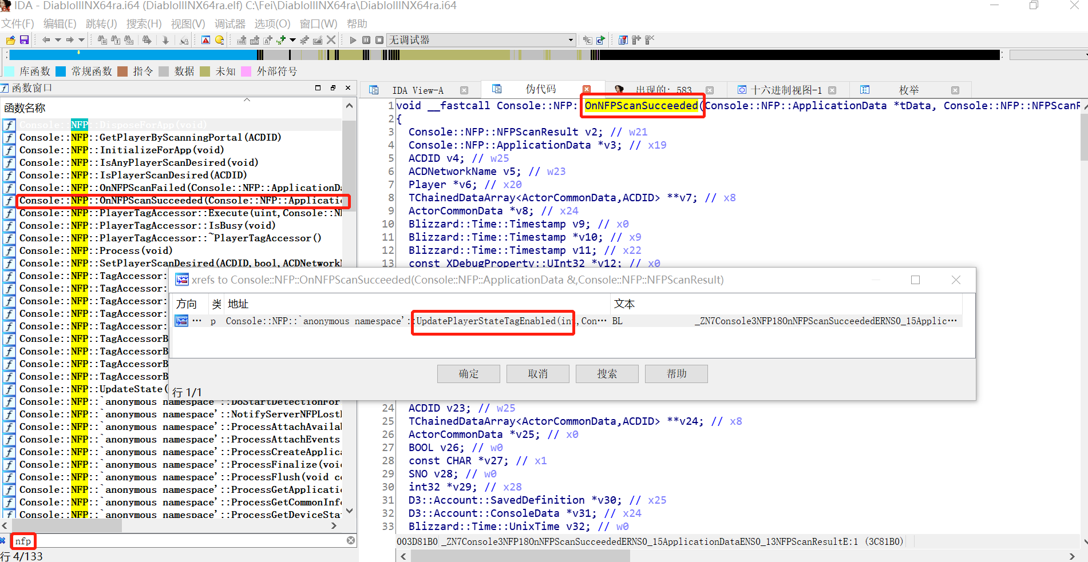
Task: Click the red warning triangle toolbar icon
Action: pos(206,40)
